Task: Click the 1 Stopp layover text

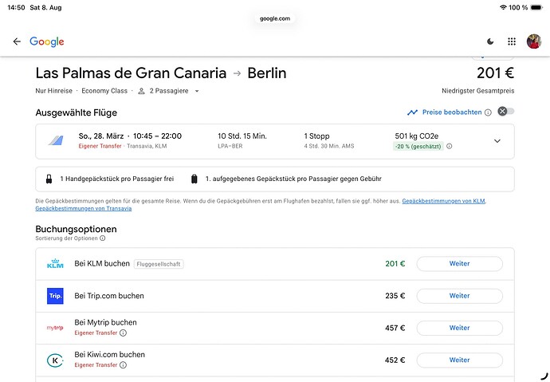Action: pyautogui.click(x=316, y=136)
